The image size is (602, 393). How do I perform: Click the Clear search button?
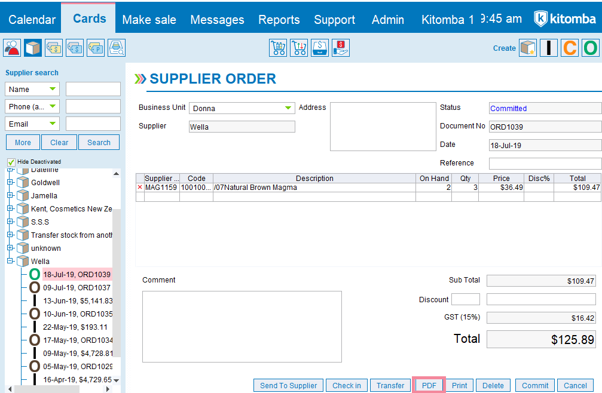coord(59,142)
